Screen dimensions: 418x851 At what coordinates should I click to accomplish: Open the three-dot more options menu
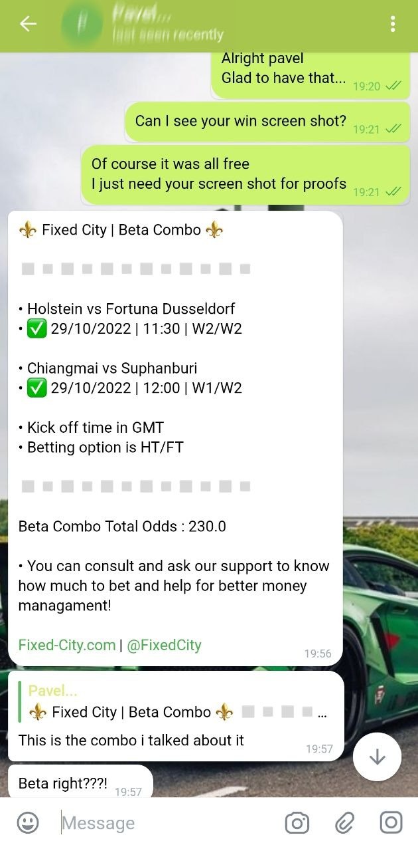393,25
